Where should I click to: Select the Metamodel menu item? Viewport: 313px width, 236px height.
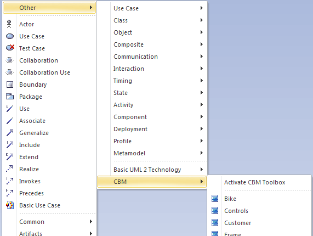coord(152,153)
